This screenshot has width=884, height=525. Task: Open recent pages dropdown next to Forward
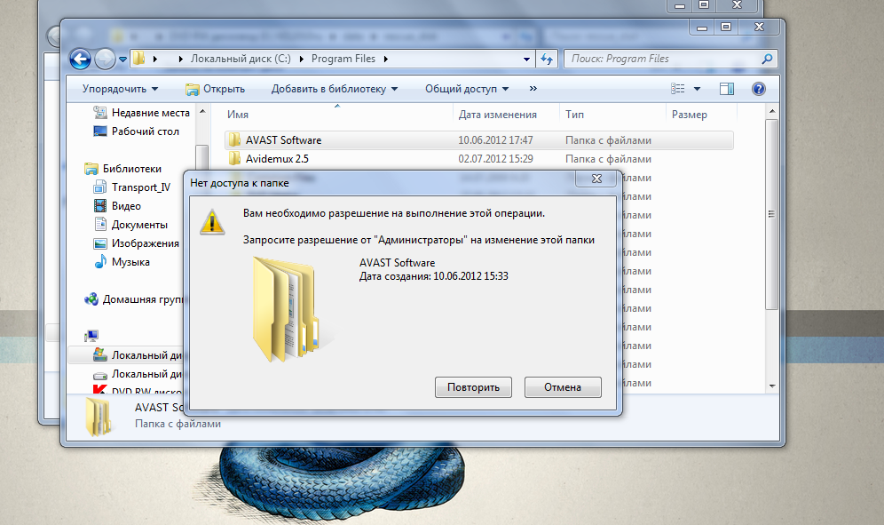click(122, 60)
